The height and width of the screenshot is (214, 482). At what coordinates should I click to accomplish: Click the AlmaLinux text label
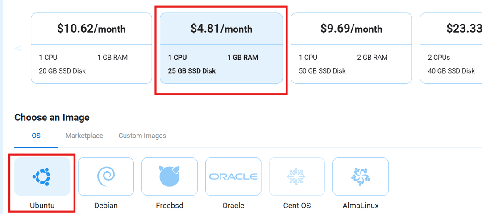click(x=361, y=206)
